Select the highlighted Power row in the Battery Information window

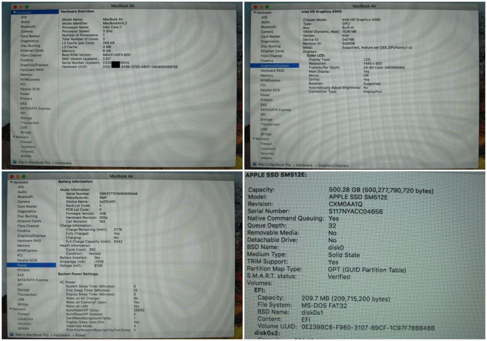(31, 265)
